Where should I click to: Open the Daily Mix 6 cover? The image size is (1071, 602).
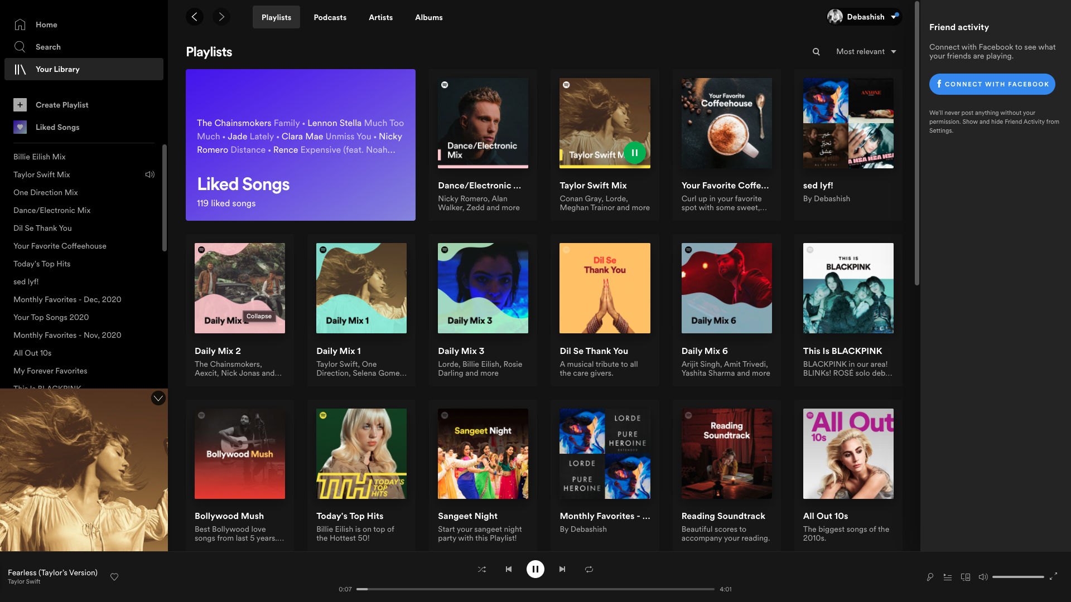727,288
